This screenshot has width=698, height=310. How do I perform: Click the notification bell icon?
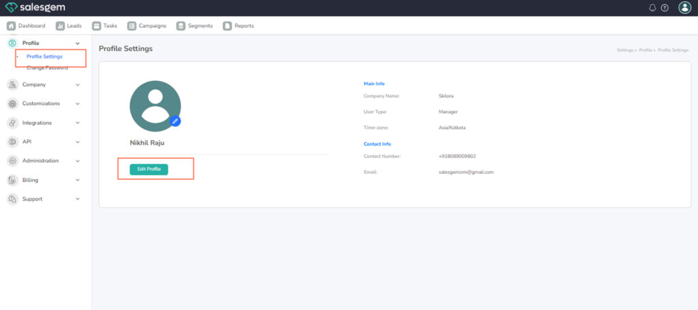tap(652, 7)
